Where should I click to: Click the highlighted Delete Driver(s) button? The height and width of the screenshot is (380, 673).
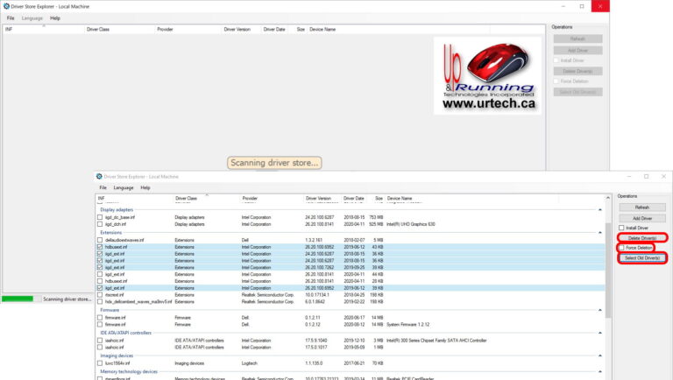pyautogui.click(x=642, y=238)
